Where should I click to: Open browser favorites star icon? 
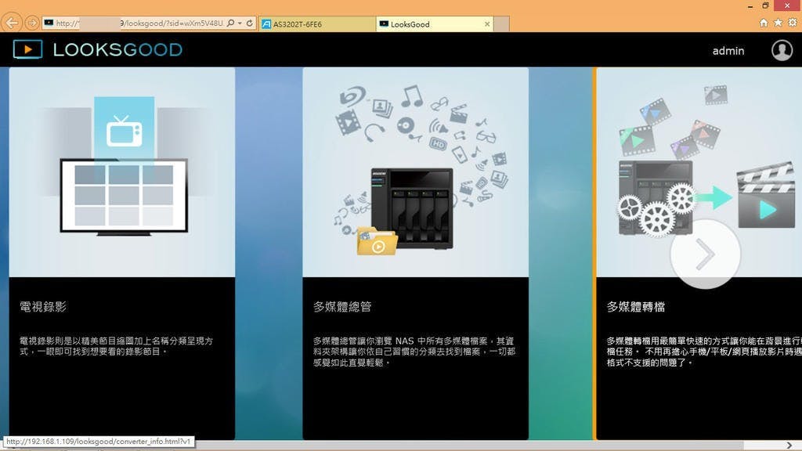[778, 23]
